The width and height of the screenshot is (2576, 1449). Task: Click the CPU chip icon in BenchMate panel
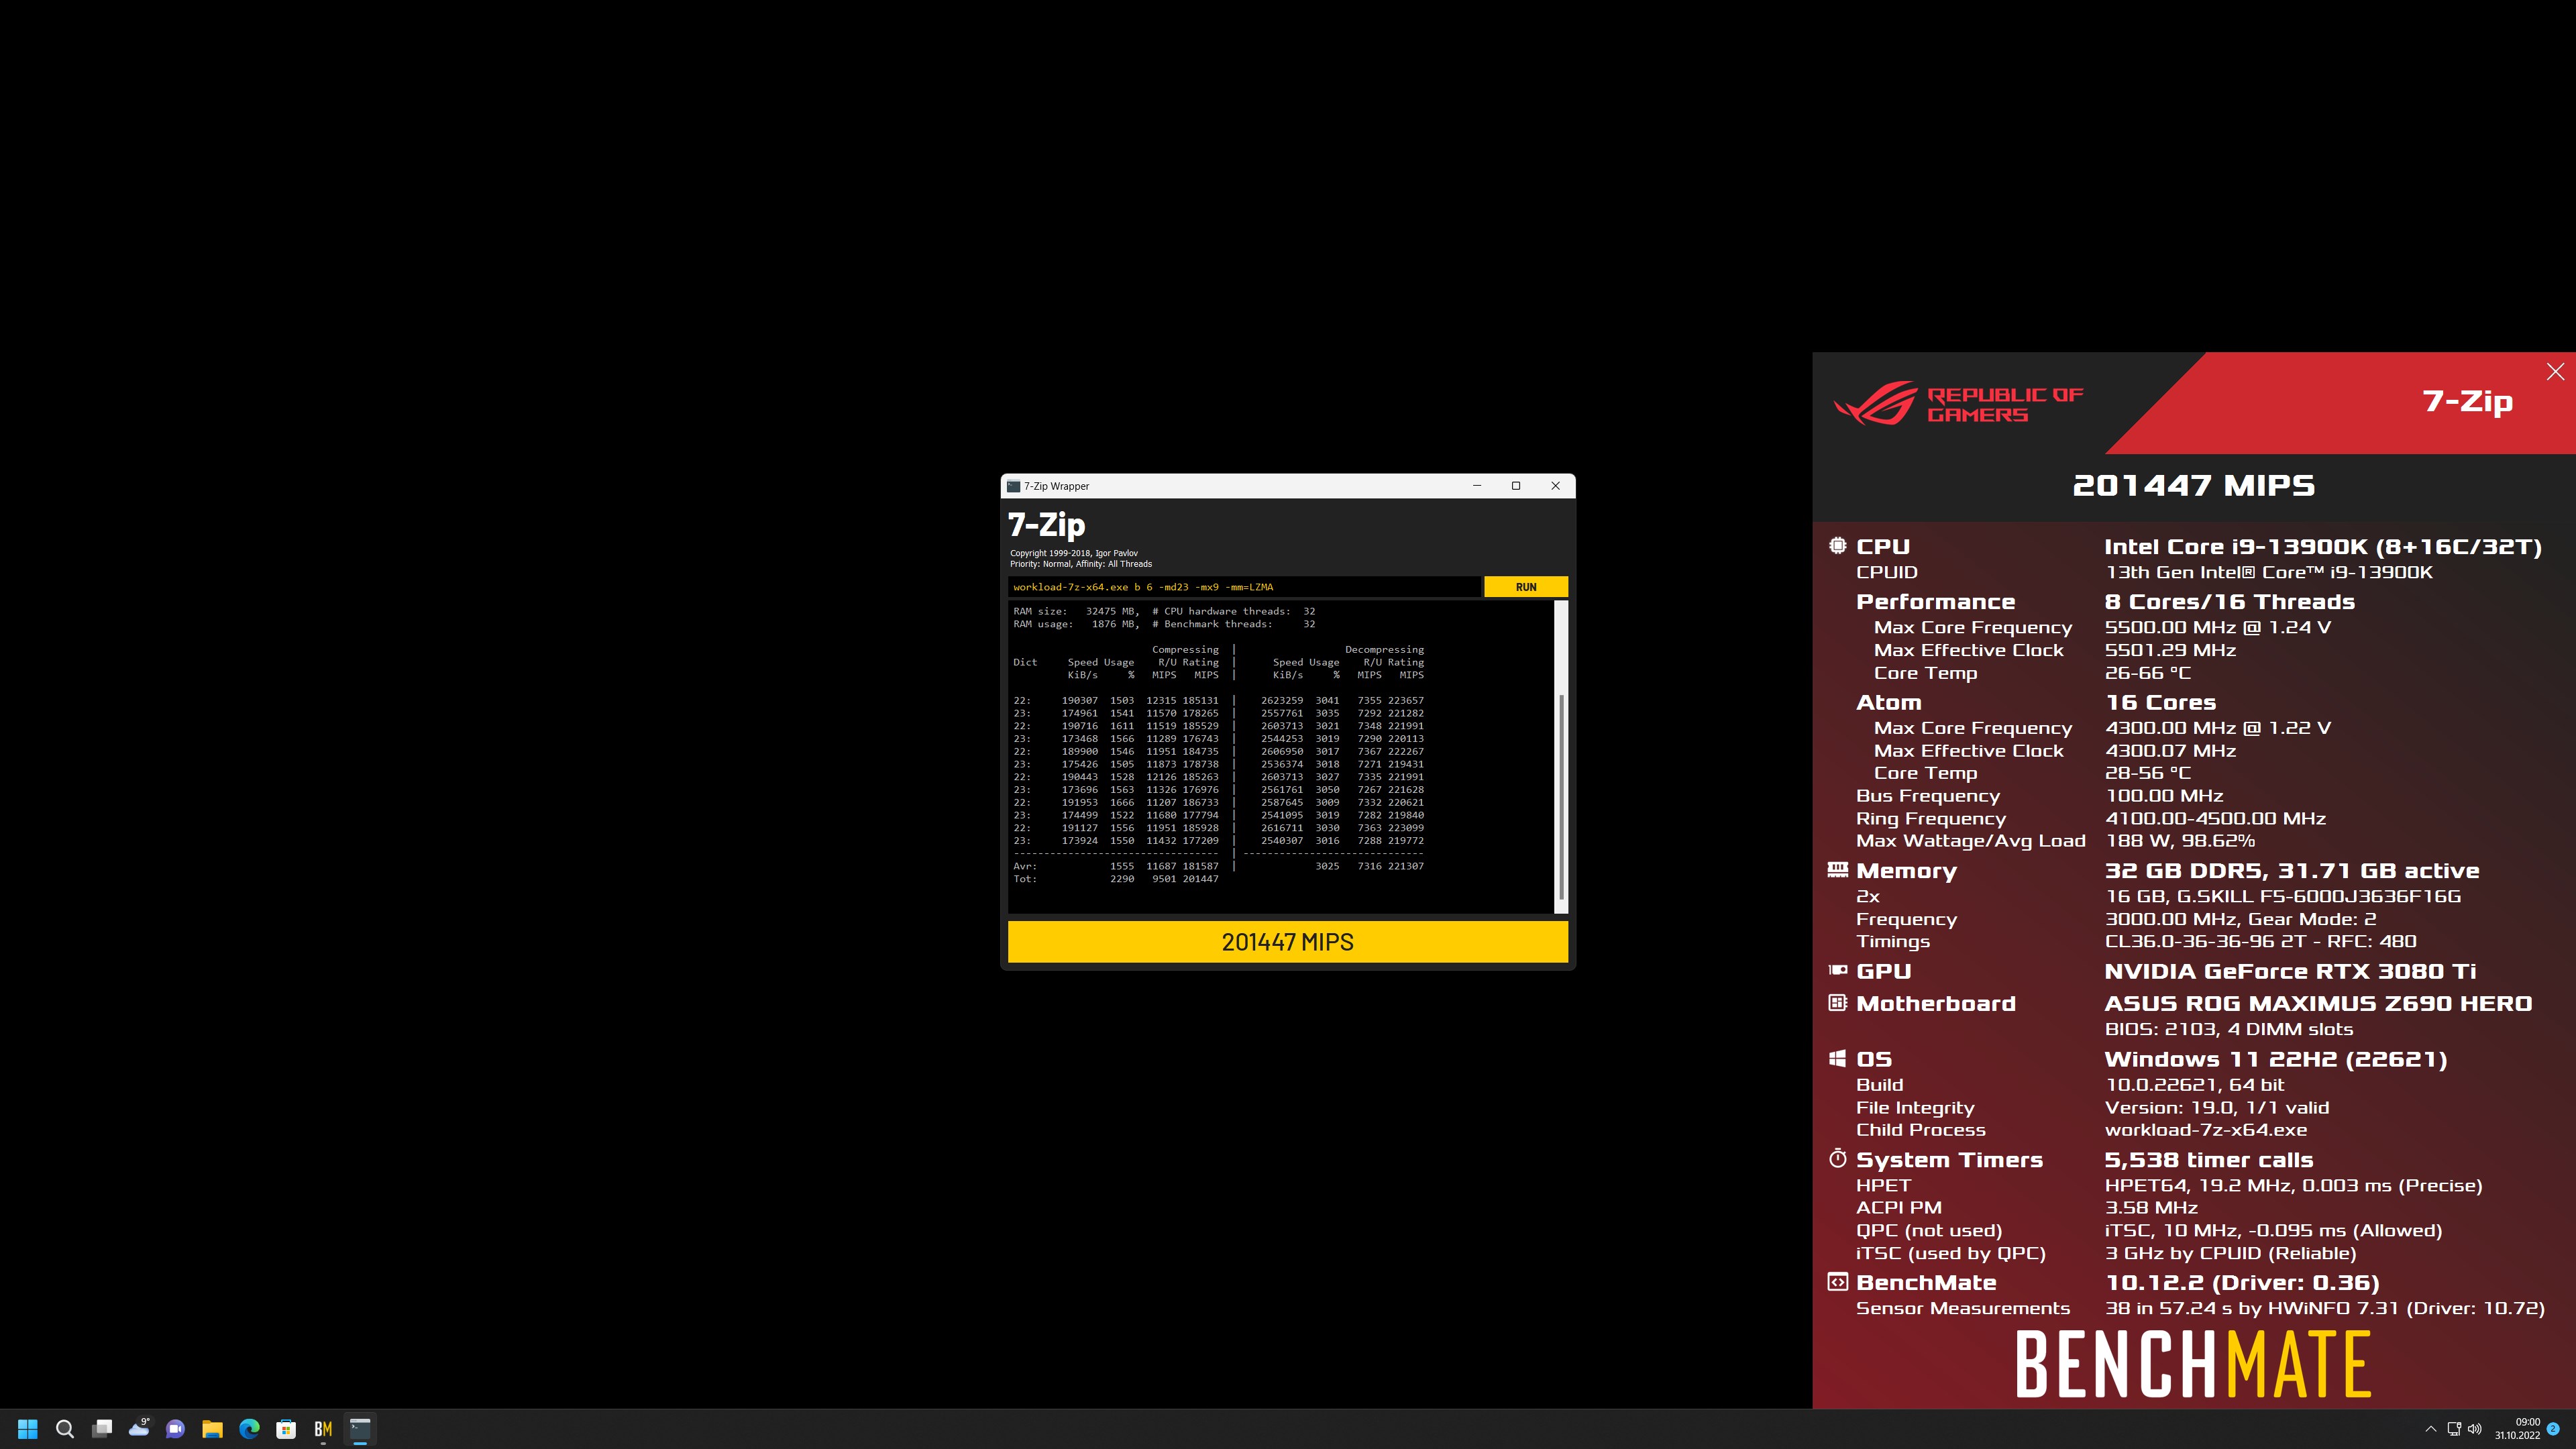click(1837, 546)
